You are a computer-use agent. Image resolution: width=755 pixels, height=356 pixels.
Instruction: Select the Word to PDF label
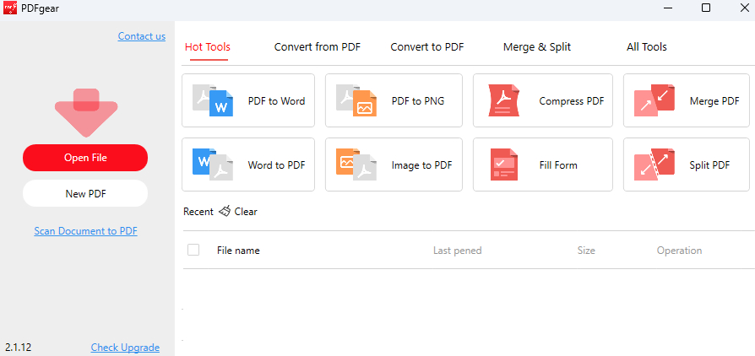(x=276, y=165)
